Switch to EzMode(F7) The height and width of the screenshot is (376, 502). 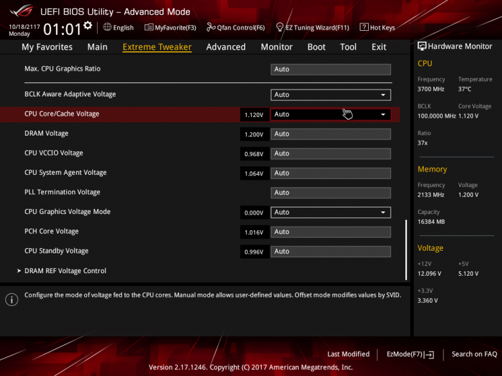(410, 354)
